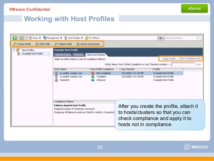Expand the arrow after Home breadcrumb
This screenshot has height=161, width=214.
(40, 38)
